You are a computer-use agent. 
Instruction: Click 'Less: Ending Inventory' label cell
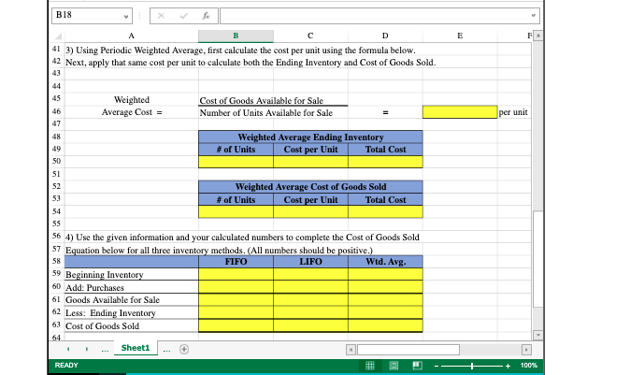click(x=132, y=312)
